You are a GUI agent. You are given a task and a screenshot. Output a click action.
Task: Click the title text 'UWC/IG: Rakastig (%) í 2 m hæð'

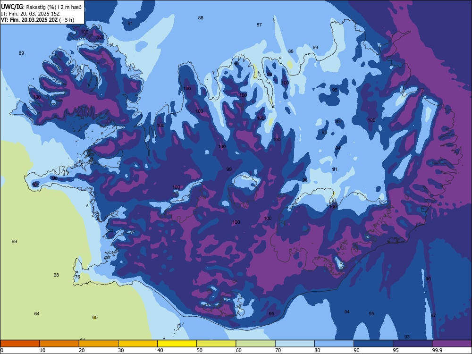(41, 7)
